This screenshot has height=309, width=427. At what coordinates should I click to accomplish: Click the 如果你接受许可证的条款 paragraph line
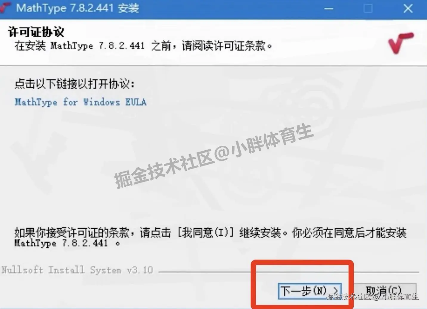[211, 232]
